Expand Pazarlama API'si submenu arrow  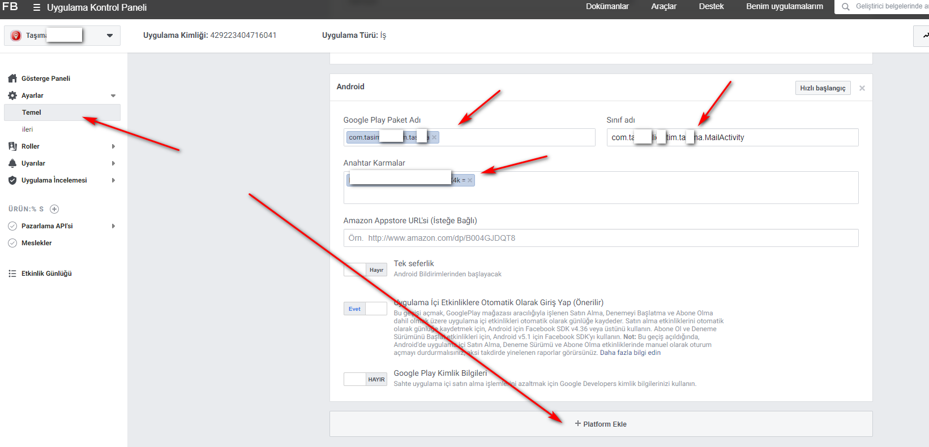click(113, 226)
